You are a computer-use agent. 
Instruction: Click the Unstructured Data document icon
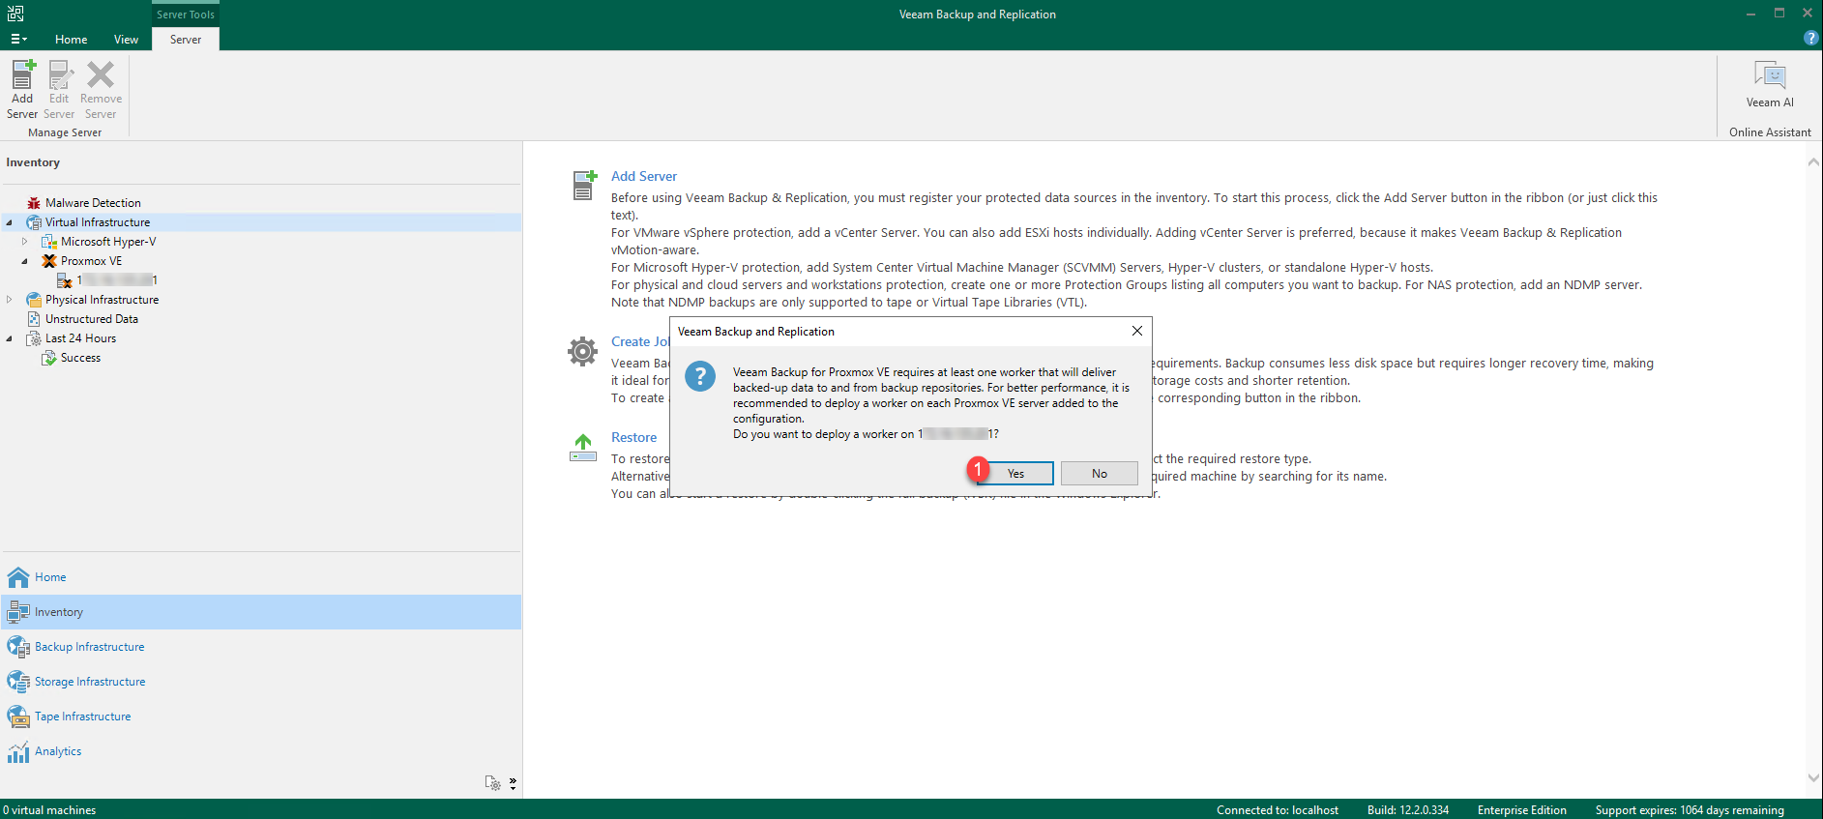(x=34, y=319)
